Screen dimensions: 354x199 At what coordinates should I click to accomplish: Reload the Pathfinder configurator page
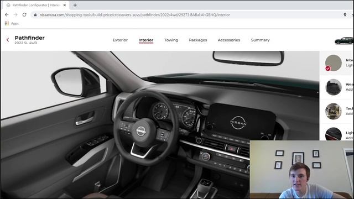pyautogui.click(x=24, y=15)
